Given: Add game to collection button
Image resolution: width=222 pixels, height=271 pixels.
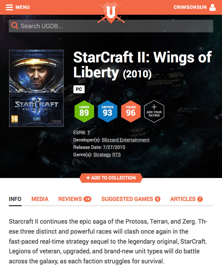Looking at the screenshot, I should point(111,178).
